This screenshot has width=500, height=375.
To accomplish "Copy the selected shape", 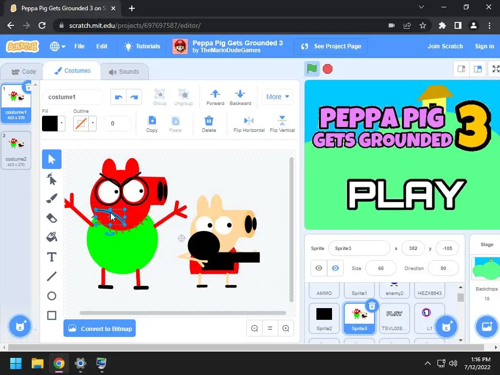I will [x=152, y=124].
